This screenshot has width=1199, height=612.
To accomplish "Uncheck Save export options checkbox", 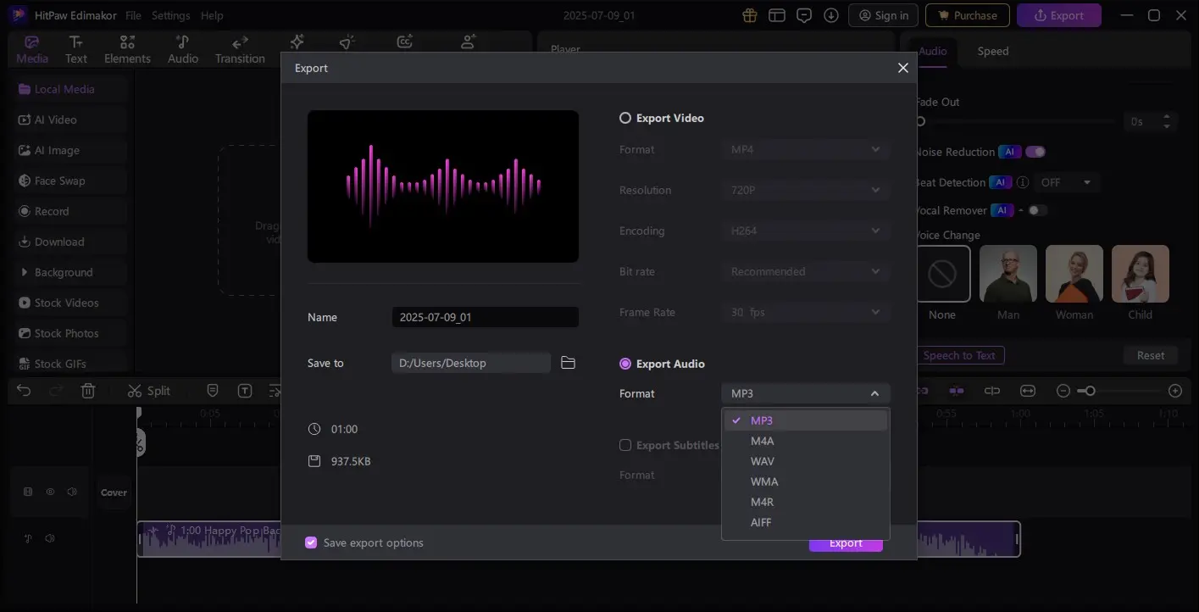I will coord(311,542).
